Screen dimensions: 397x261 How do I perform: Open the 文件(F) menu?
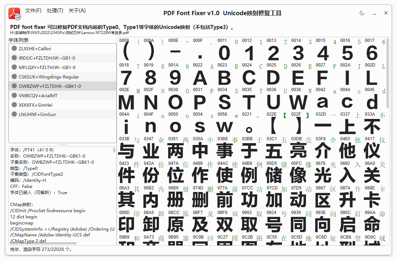pos(33,10)
